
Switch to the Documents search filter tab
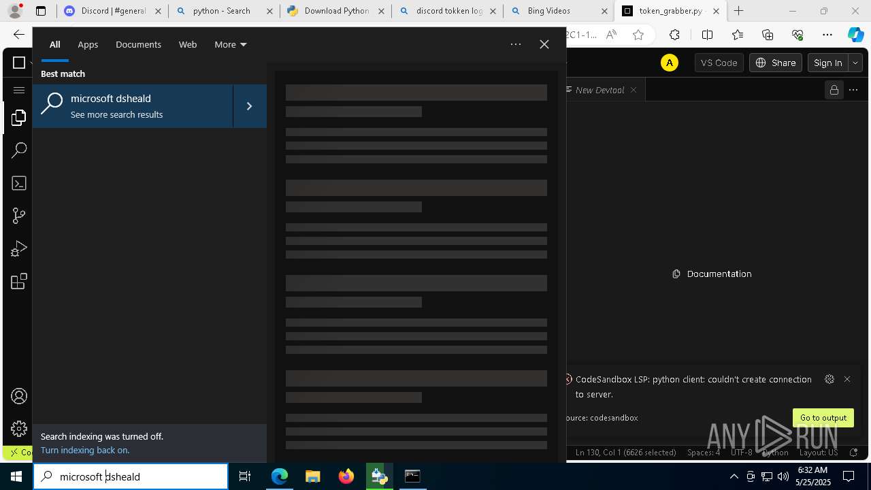138,44
